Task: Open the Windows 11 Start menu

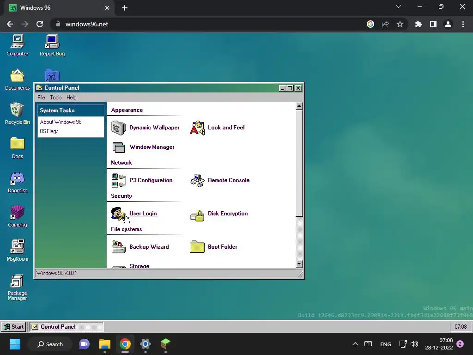Action: click(x=15, y=344)
